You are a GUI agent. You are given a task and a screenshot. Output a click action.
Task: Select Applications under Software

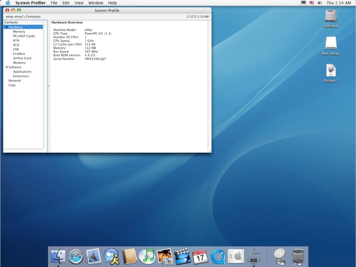[22, 72]
